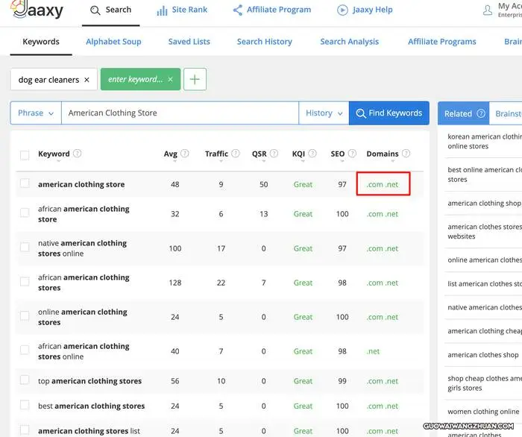Viewport: 522px width, 437px height.
Task: Check the american clothing store row
Action: [x=25, y=183]
